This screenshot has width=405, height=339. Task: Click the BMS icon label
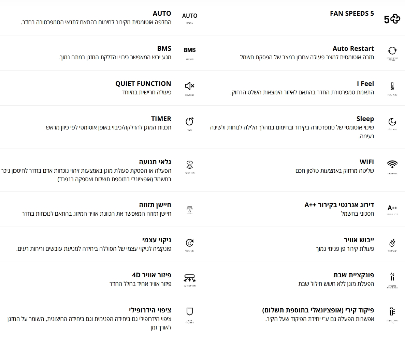190,50
